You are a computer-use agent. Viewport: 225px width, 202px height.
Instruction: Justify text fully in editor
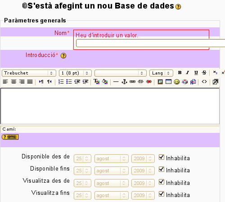pos(30,82)
